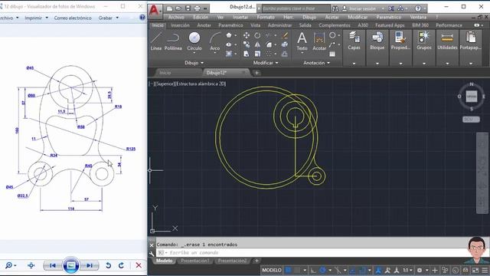Select the Círculo tool
The width and height of the screenshot is (490, 276).
(x=194, y=41)
